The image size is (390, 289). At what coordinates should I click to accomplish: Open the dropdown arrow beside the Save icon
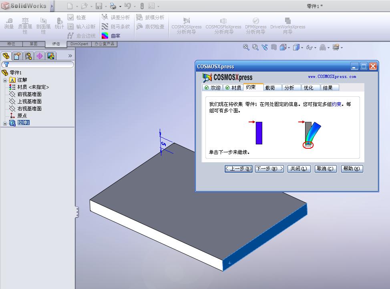click(x=106, y=6)
